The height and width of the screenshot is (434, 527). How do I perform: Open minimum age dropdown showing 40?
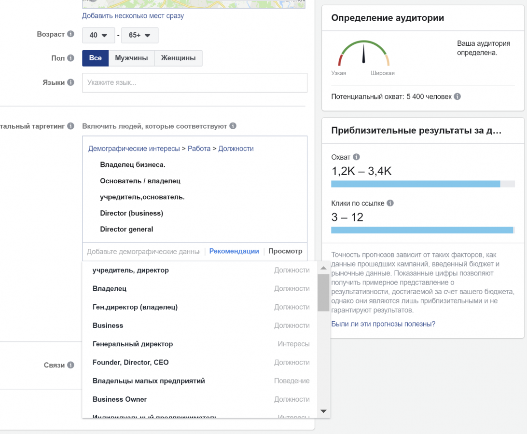[98, 35]
